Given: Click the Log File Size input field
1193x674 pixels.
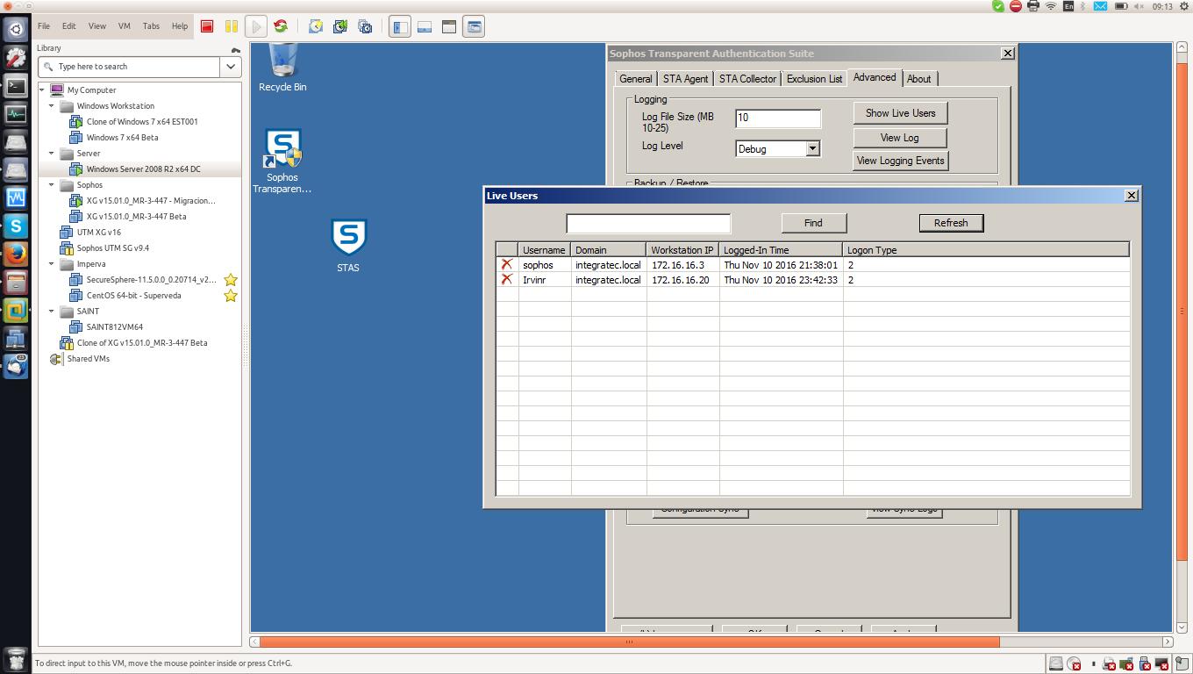Looking at the screenshot, I should tap(778, 118).
